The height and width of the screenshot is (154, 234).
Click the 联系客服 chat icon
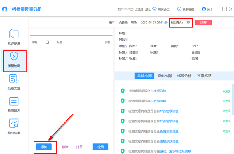click(x=179, y=9)
